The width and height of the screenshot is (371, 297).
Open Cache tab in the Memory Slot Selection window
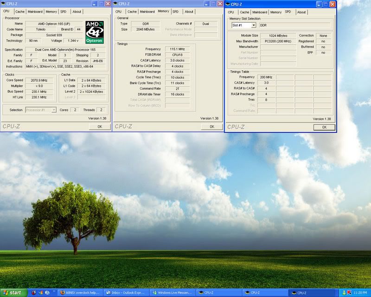point(244,13)
